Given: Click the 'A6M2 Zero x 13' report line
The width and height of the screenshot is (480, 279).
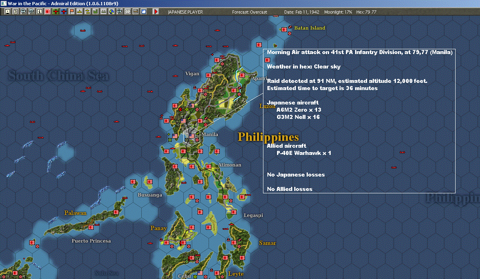Looking at the screenshot, I should (299, 110).
